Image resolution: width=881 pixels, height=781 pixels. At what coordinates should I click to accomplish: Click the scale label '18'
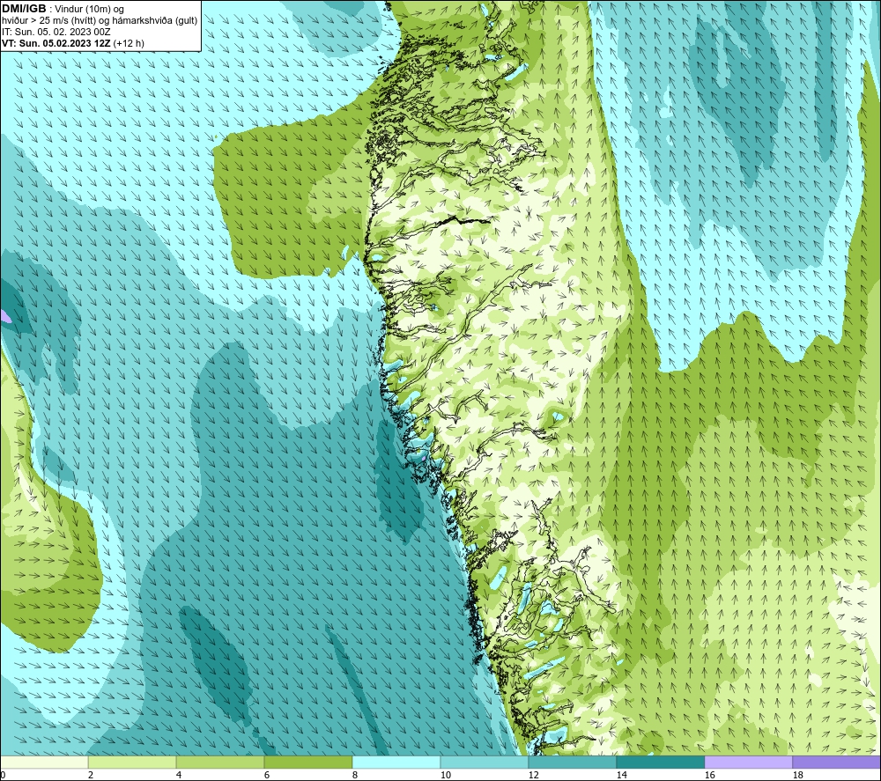pos(797,776)
